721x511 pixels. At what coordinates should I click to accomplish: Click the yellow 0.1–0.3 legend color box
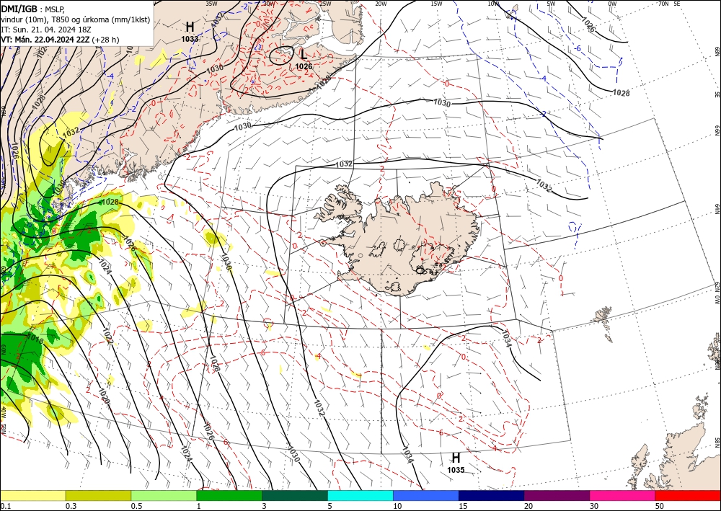pos(32,495)
